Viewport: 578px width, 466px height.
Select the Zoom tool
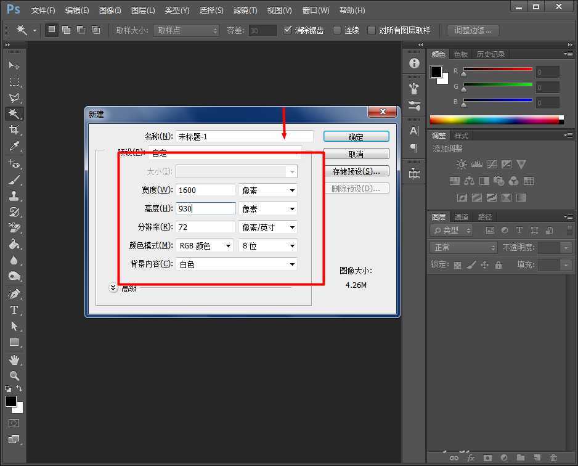tap(14, 375)
